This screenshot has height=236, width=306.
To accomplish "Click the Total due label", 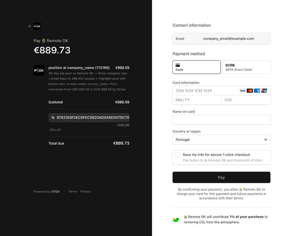I will pyautogui.click(x=56, y=143).
